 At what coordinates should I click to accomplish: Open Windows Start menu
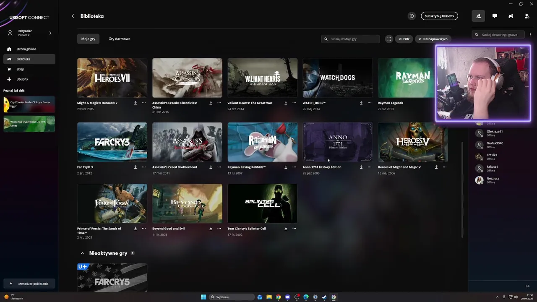(203, 297)
